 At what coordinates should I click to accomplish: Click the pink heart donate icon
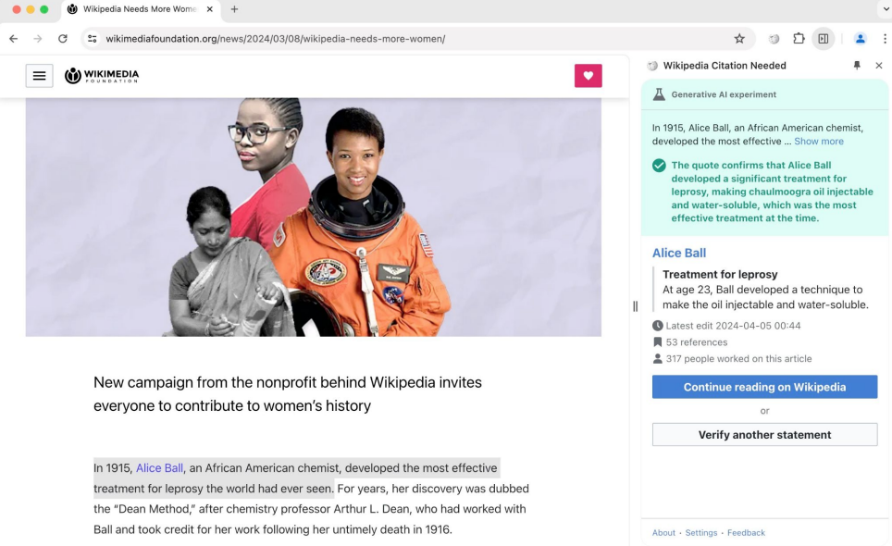coord(588,76)
